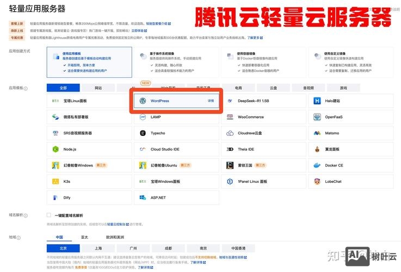The image size is (401, 272).
Task: Open the 亚太 region tab
Action: click(x=84, y=237)
